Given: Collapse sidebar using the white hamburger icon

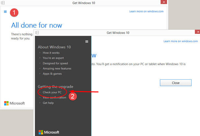Looking at the screenshot, I should click(x=86, y=41).
